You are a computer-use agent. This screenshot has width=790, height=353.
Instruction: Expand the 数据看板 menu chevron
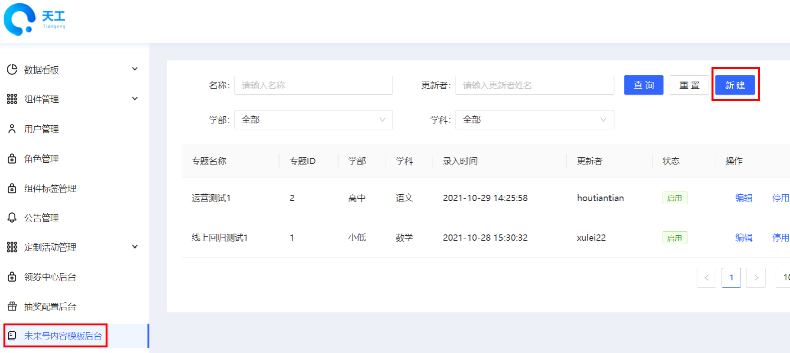(135, 69)
